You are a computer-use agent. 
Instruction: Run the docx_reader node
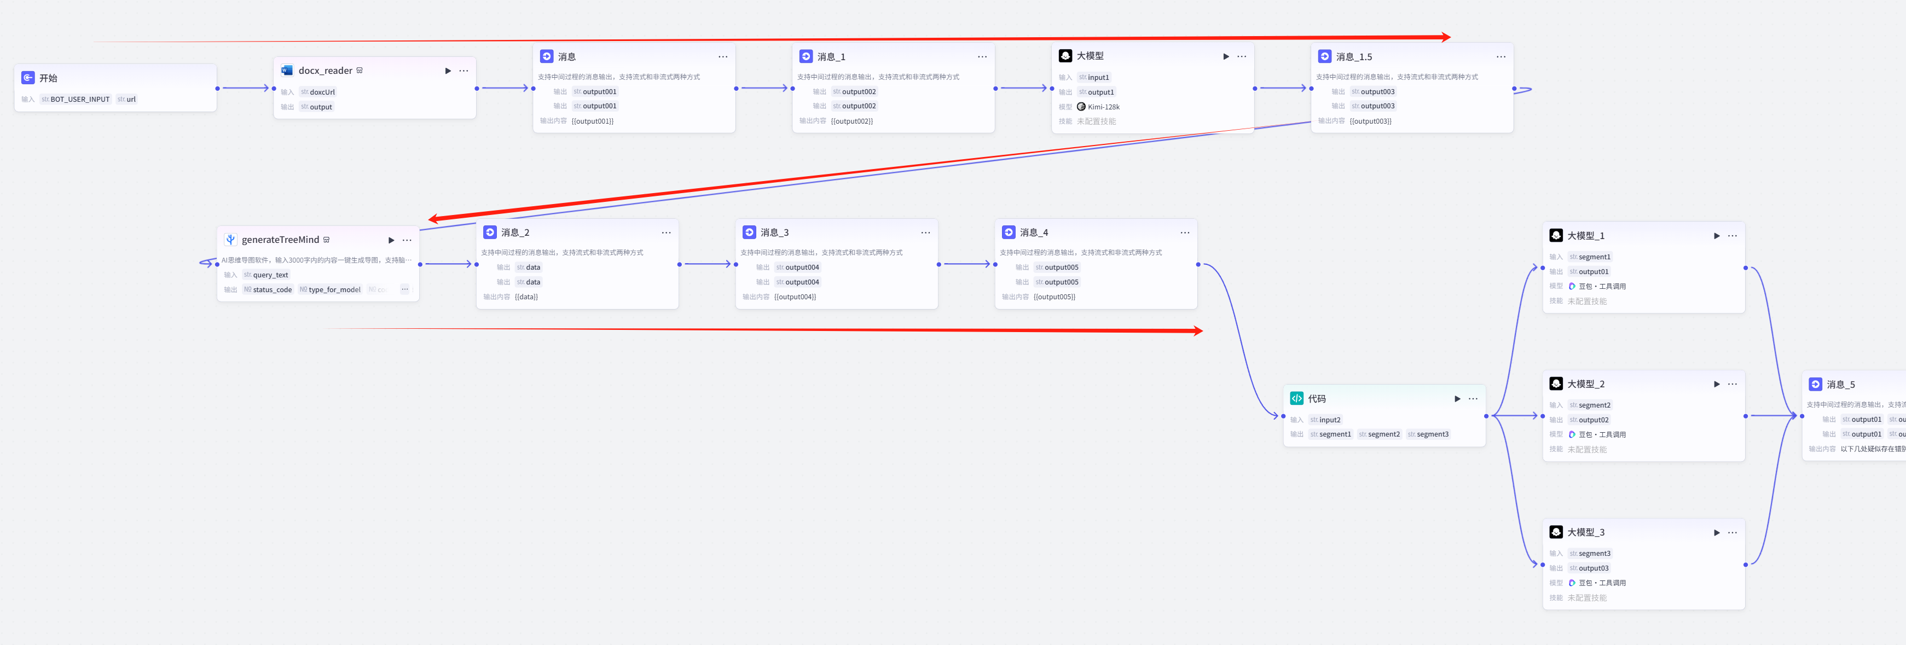pyautogui.click(x=448, y=71)
